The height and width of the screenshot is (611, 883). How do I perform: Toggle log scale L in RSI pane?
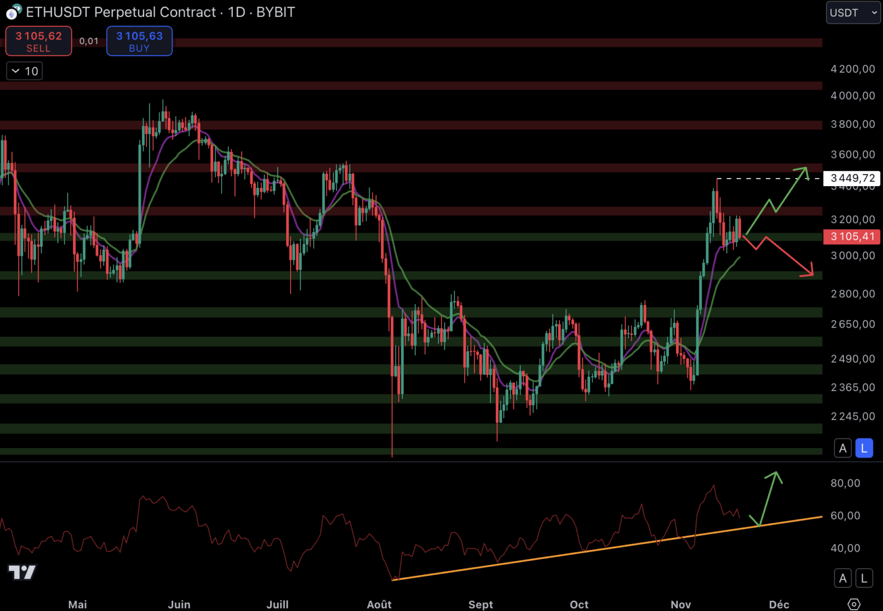pyautogui.click(x=864, y=578)
